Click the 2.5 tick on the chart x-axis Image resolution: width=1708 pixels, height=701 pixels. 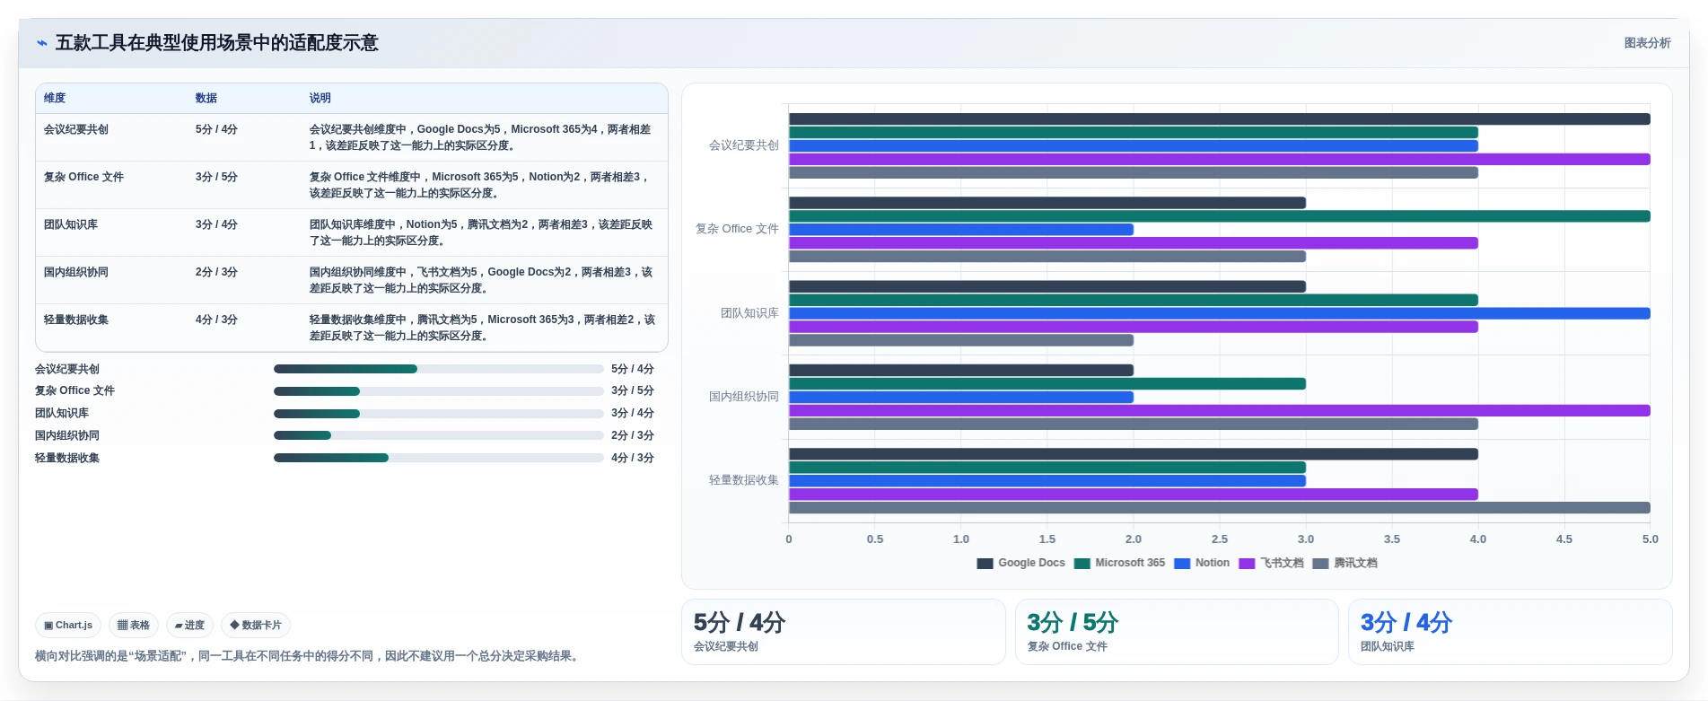click(1220, 539)
